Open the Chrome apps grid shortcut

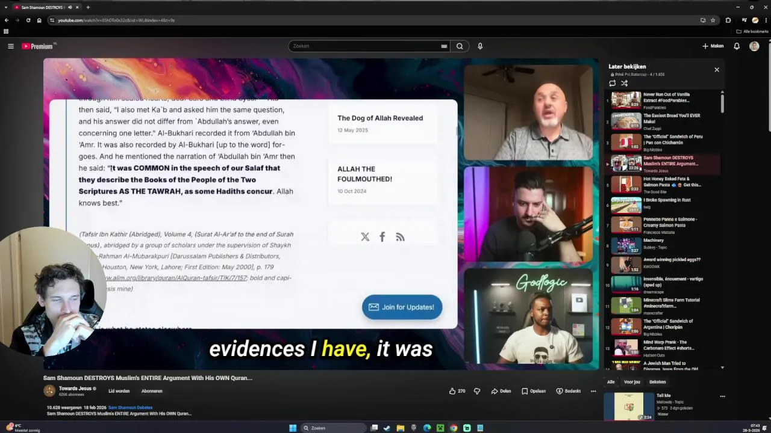click(x=6, y=31)
